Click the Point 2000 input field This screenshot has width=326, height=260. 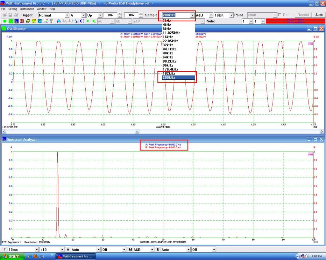click(x=260, y=15)
